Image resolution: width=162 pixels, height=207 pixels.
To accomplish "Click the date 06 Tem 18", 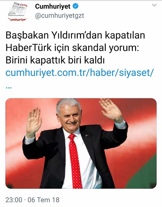I will pyautogui.click(x=44, y=200).
